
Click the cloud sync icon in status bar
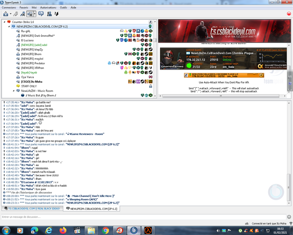click(247, 224)
